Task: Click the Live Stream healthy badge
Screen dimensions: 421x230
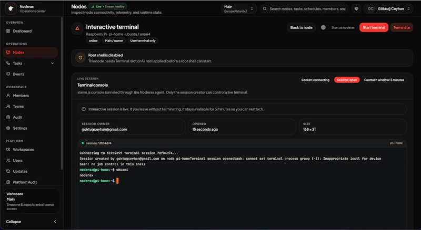Action: point(108,6)
